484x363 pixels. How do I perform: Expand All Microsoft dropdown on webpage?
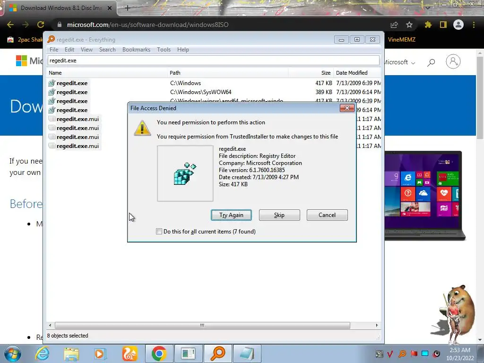[x=400, y=62]
